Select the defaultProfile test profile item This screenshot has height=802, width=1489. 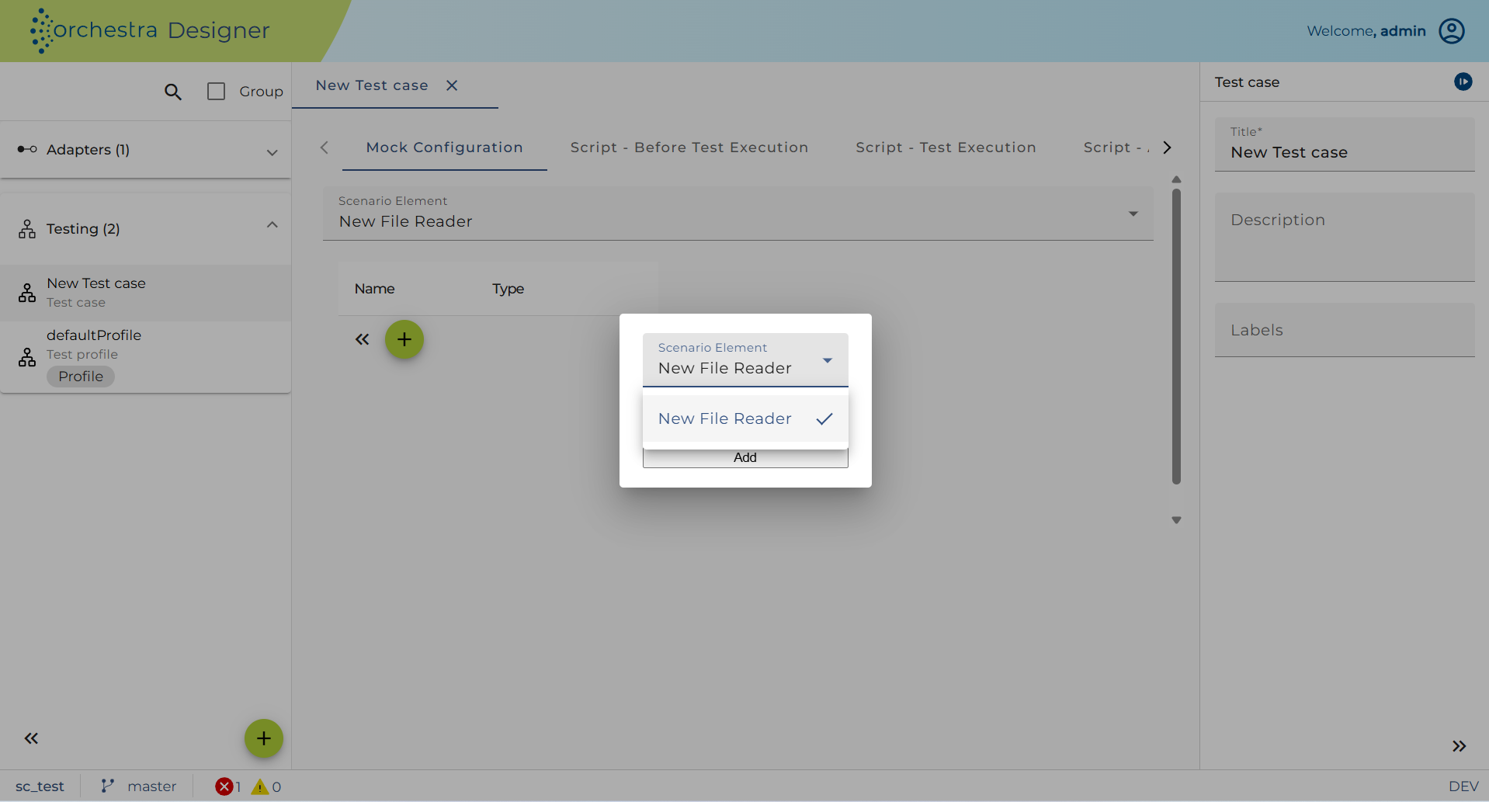click(146, 356)
